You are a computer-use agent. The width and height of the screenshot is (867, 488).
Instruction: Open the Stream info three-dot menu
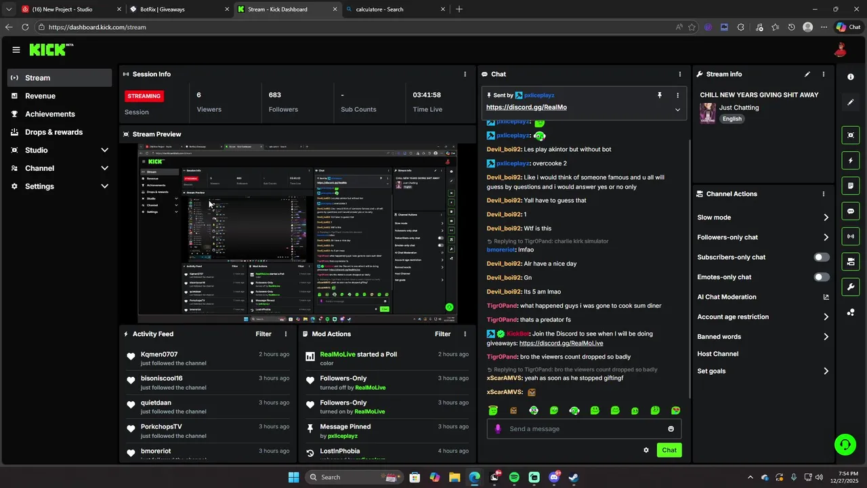click(x=824, y=74)
